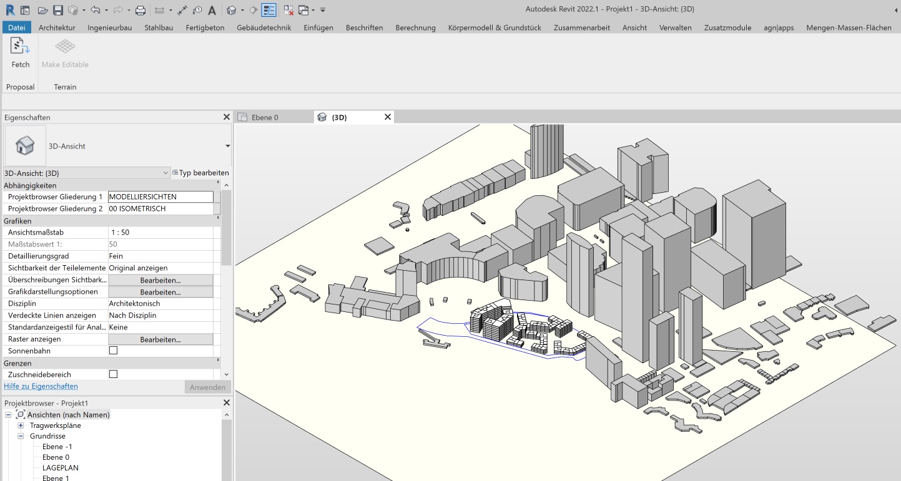Switch to the Ebene 0 view tab
The width and height of the screenshot is (901, 481).
tap(266, 117)
